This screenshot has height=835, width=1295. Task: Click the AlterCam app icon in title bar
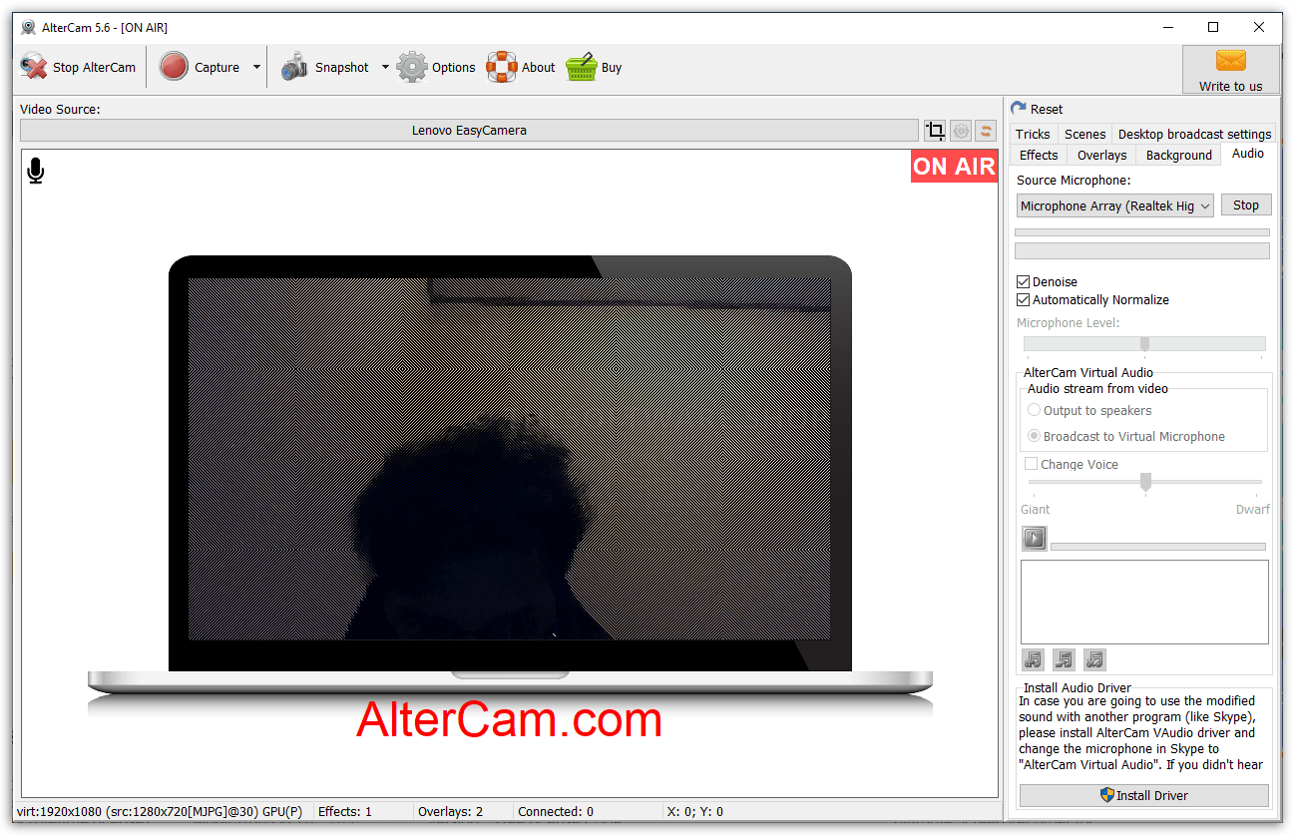pyautogui.click(x=28, y=27)
